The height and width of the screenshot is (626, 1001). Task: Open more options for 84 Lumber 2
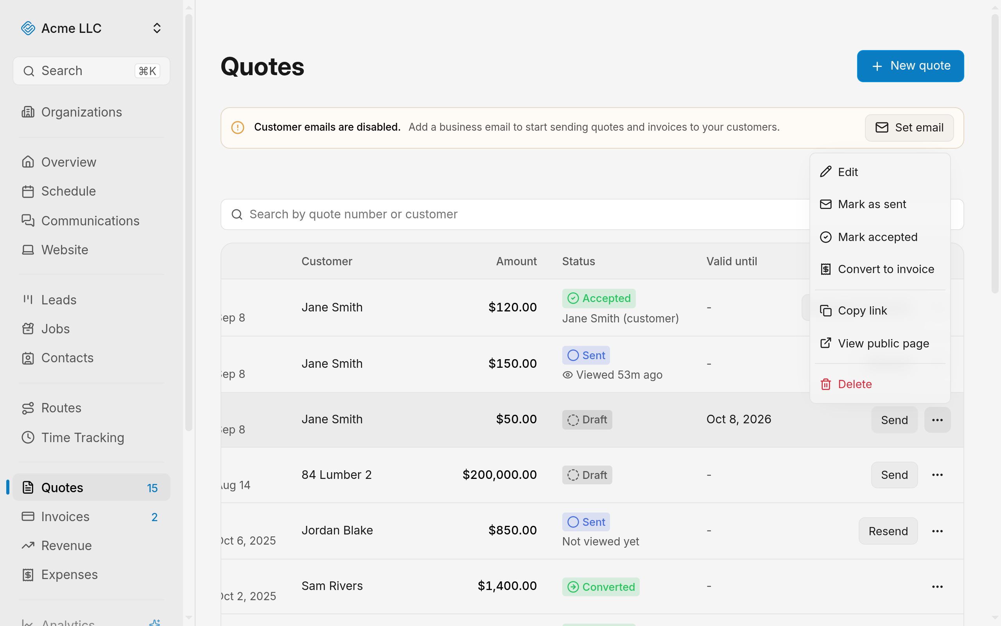(937, 475)
